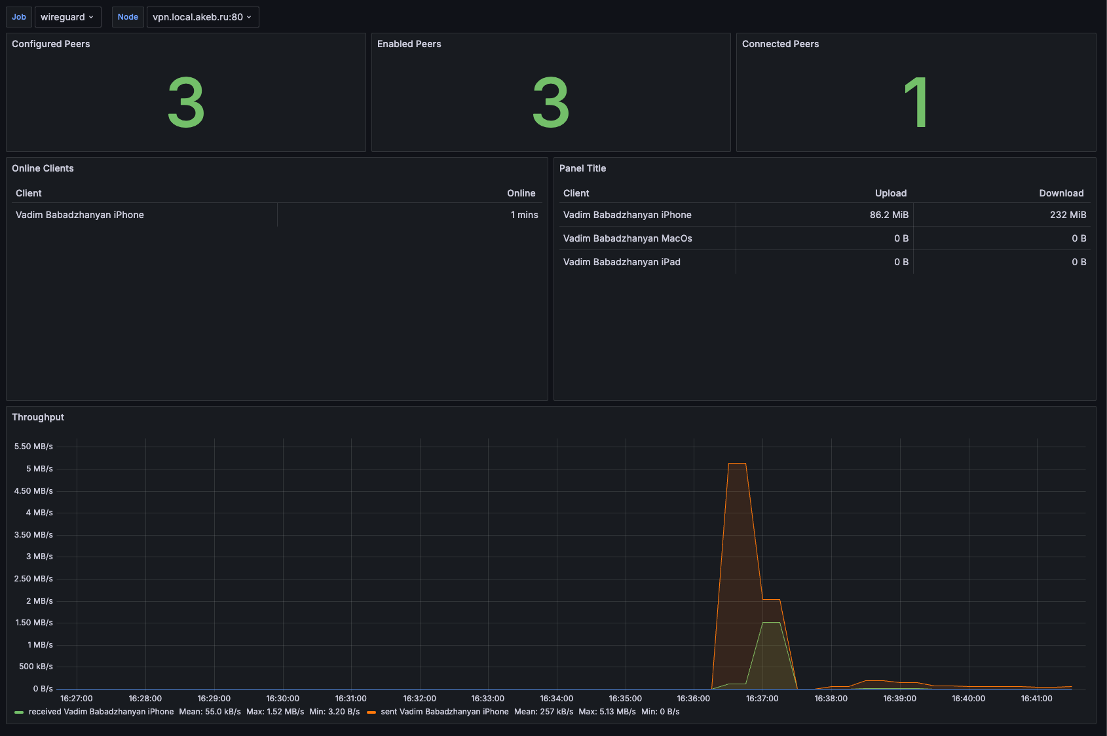Image resolution: width=1107 pixels, height=736 pixels.
Task: Sort Online Clients table by Client column
Action: coord(29,193)
